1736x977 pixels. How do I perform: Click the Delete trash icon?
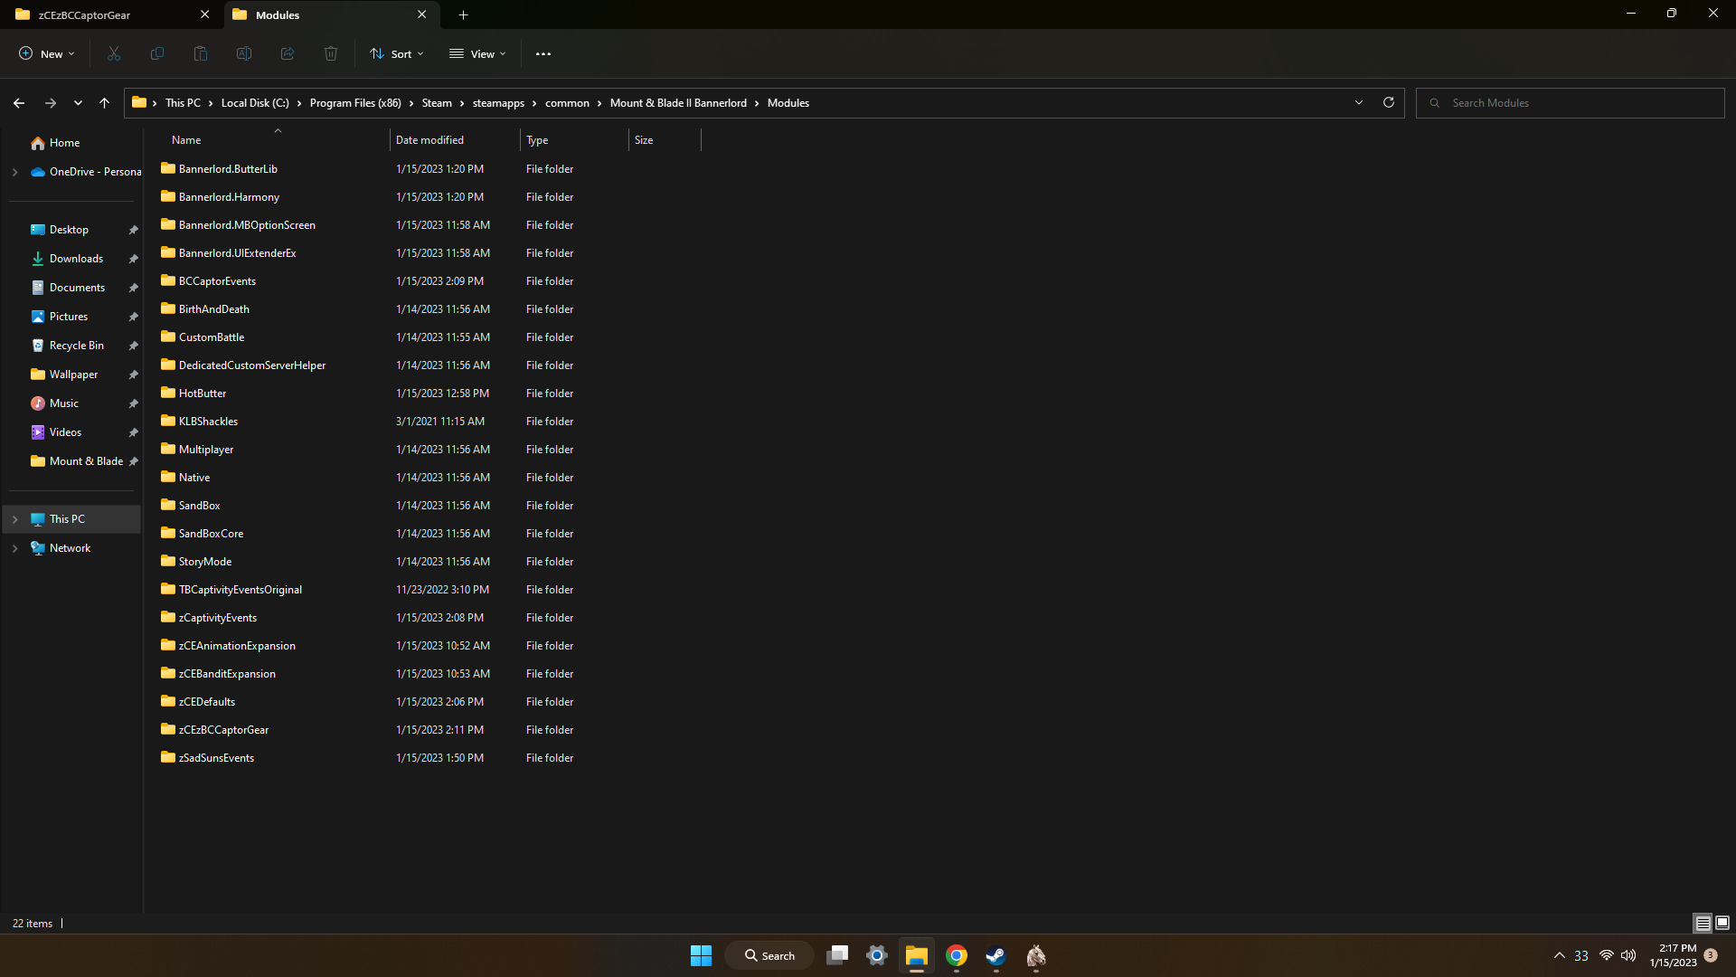point(331,54)
